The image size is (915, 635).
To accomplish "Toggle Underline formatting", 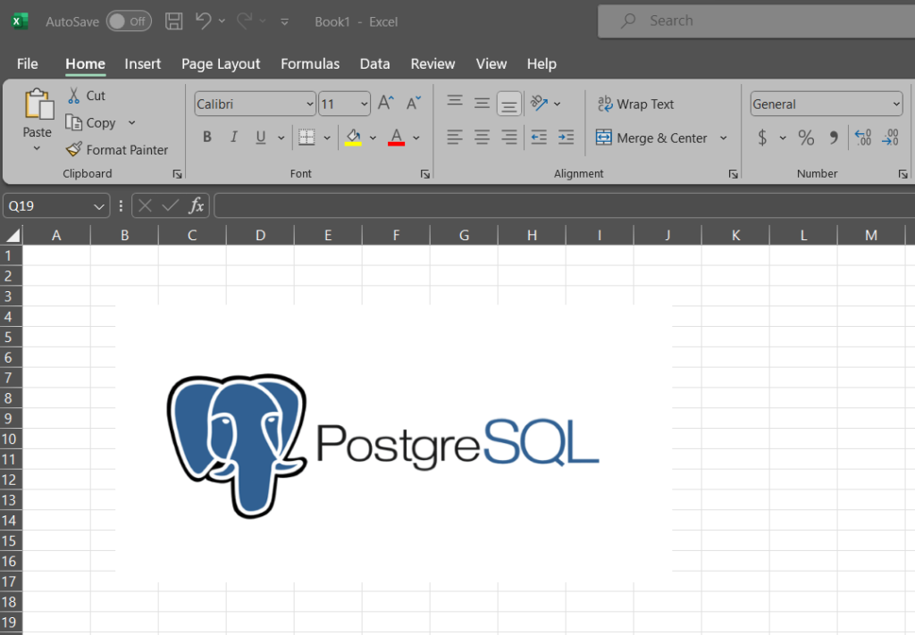I will point(261,137).
